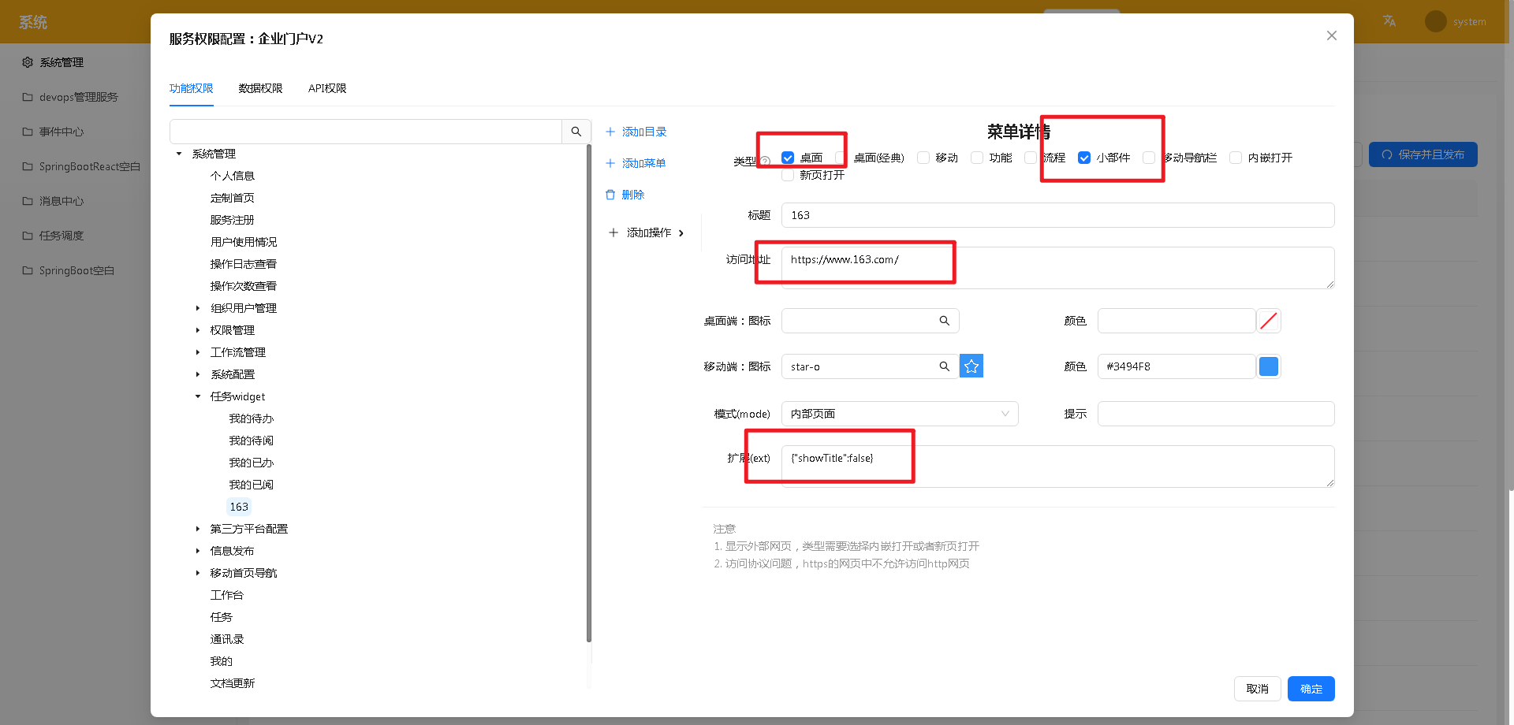Image resolution: width=1514 pixels, height=725 pixels.
Task: Click the blue #3494F8 color swatch
Action: coord(1269,366)
